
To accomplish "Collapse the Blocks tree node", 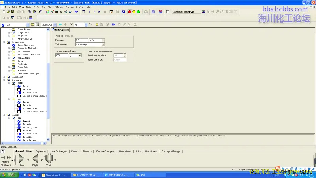I will click(x=4, y=115).
